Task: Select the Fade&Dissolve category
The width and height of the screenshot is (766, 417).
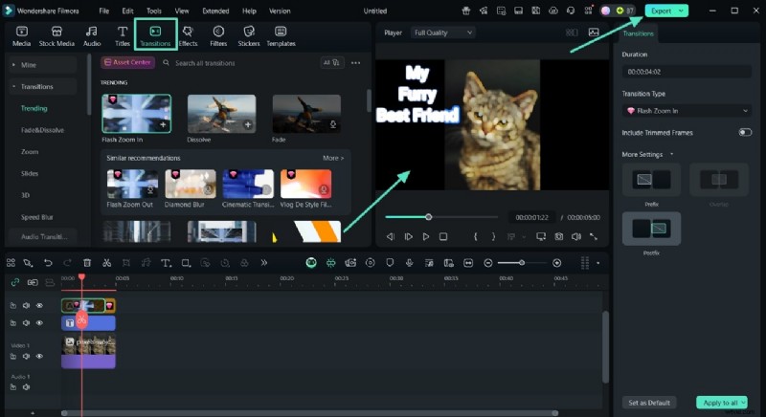Action: 42,130
